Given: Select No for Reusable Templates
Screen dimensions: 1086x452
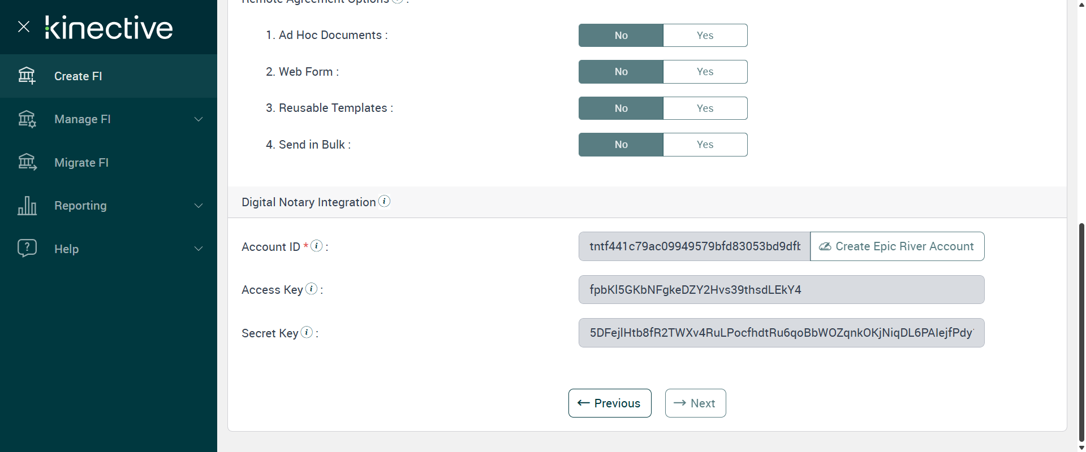Looking at the screenshot, I should (x=621, y=108).
